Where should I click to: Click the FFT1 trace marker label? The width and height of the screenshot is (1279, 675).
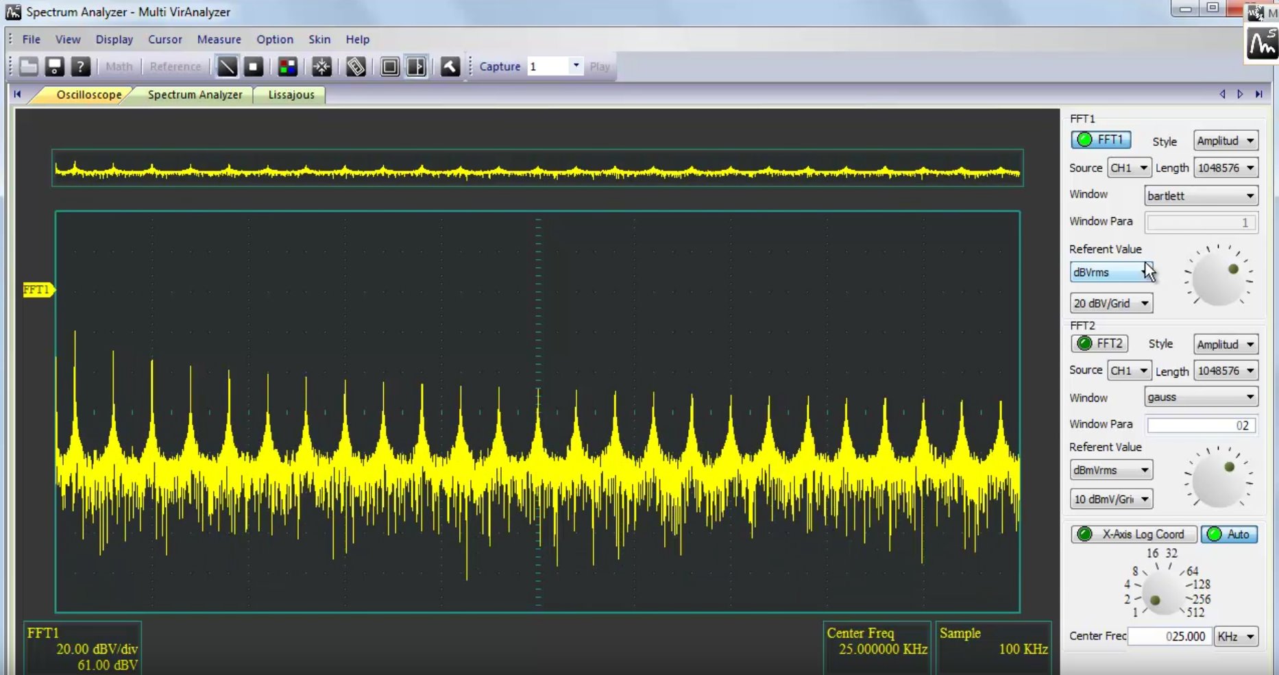(38, 290)
